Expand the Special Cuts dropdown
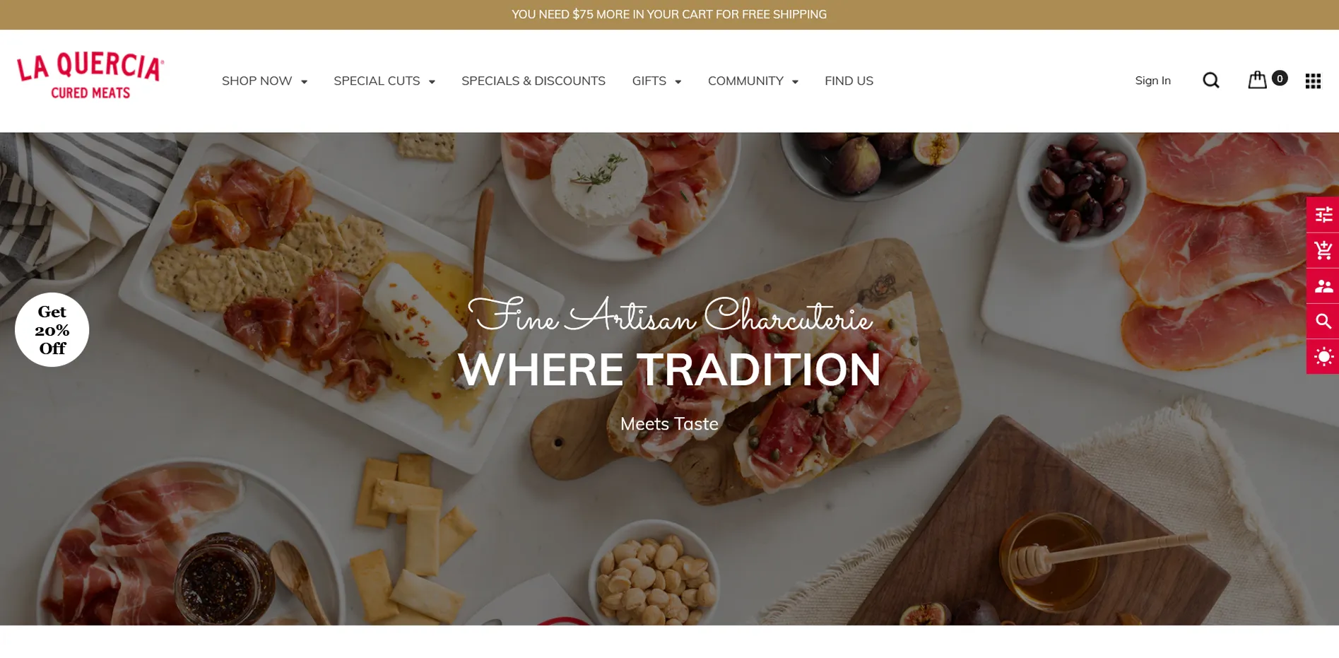Viewport: 1339px width, 658px height. click(384, 81)
